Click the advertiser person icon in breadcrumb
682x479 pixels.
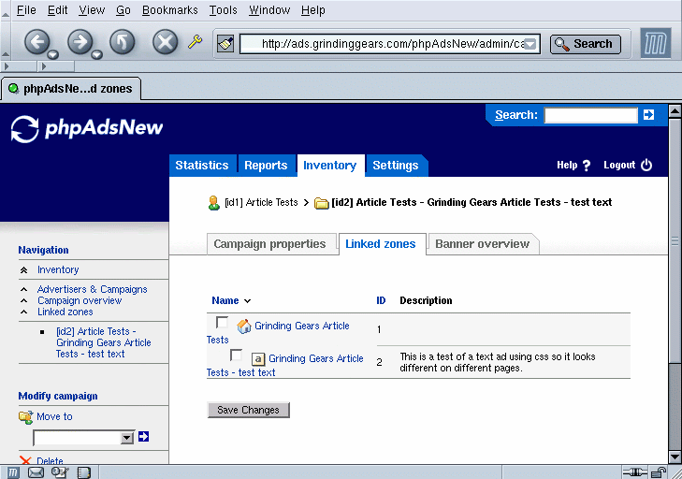click(213, 203)
